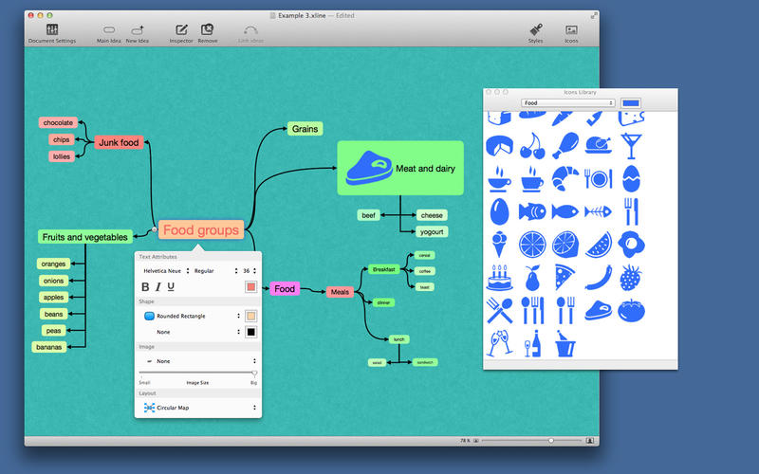759x474 pixels.
Task: Click the salmon text color swatch
Action: click(250, 287)
